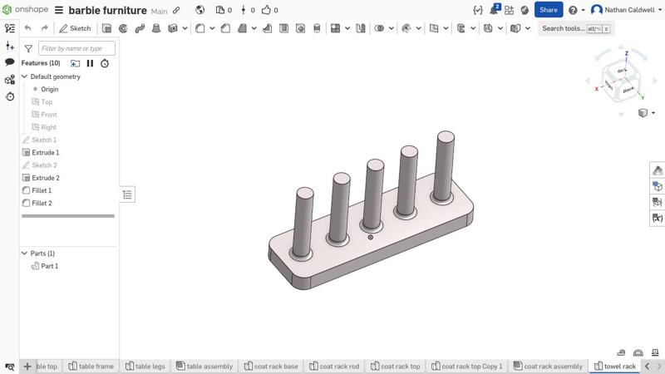Click the add folder icon beside Features
This screenshot has height=374, width=665.
pyautogui.click(x=75, y=63)
